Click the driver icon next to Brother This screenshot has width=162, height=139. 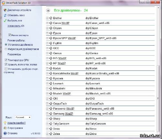(x=51, y=18)
